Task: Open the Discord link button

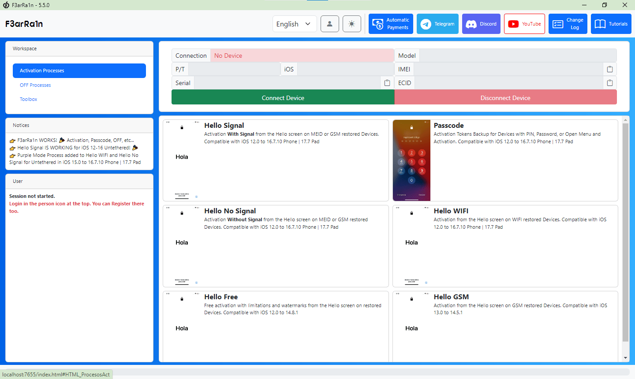Action: 481,24
